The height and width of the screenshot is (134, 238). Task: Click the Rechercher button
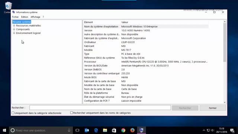185,108
